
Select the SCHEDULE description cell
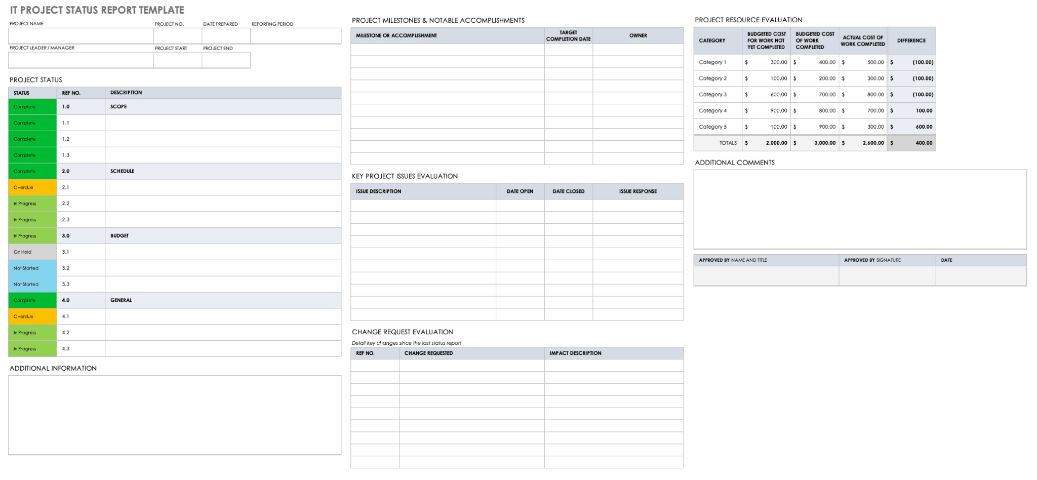coord(223,171)
